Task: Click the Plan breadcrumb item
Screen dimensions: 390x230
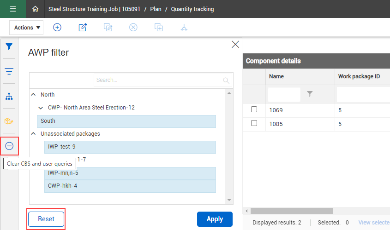Action: [156, 9]
